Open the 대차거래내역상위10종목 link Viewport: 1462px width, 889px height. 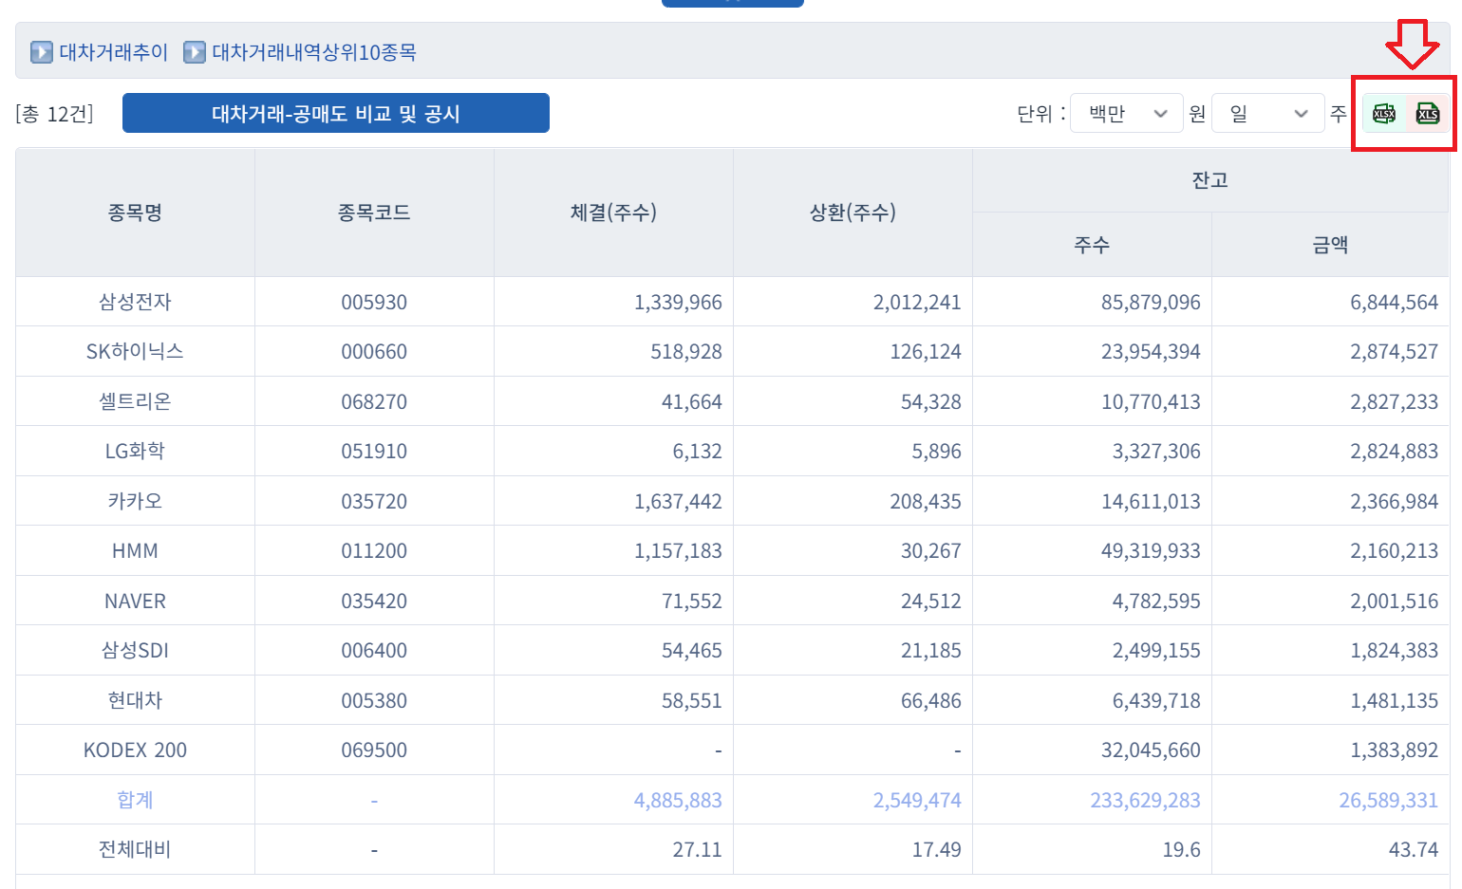click(313, 52)
